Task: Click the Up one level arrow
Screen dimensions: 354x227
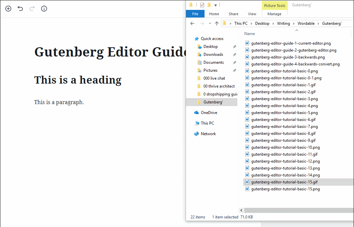Action: point(217,23)
